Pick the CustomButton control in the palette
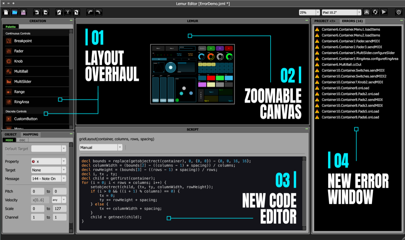 tap(37, 119)
